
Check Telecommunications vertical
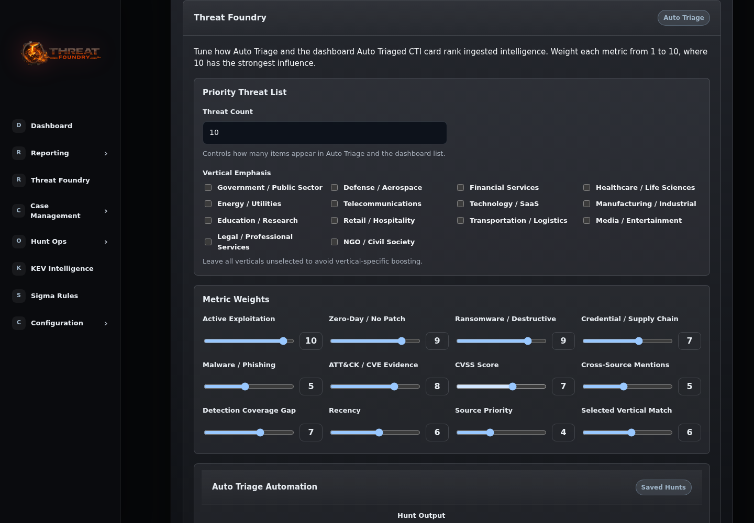[x=334, y=204]
